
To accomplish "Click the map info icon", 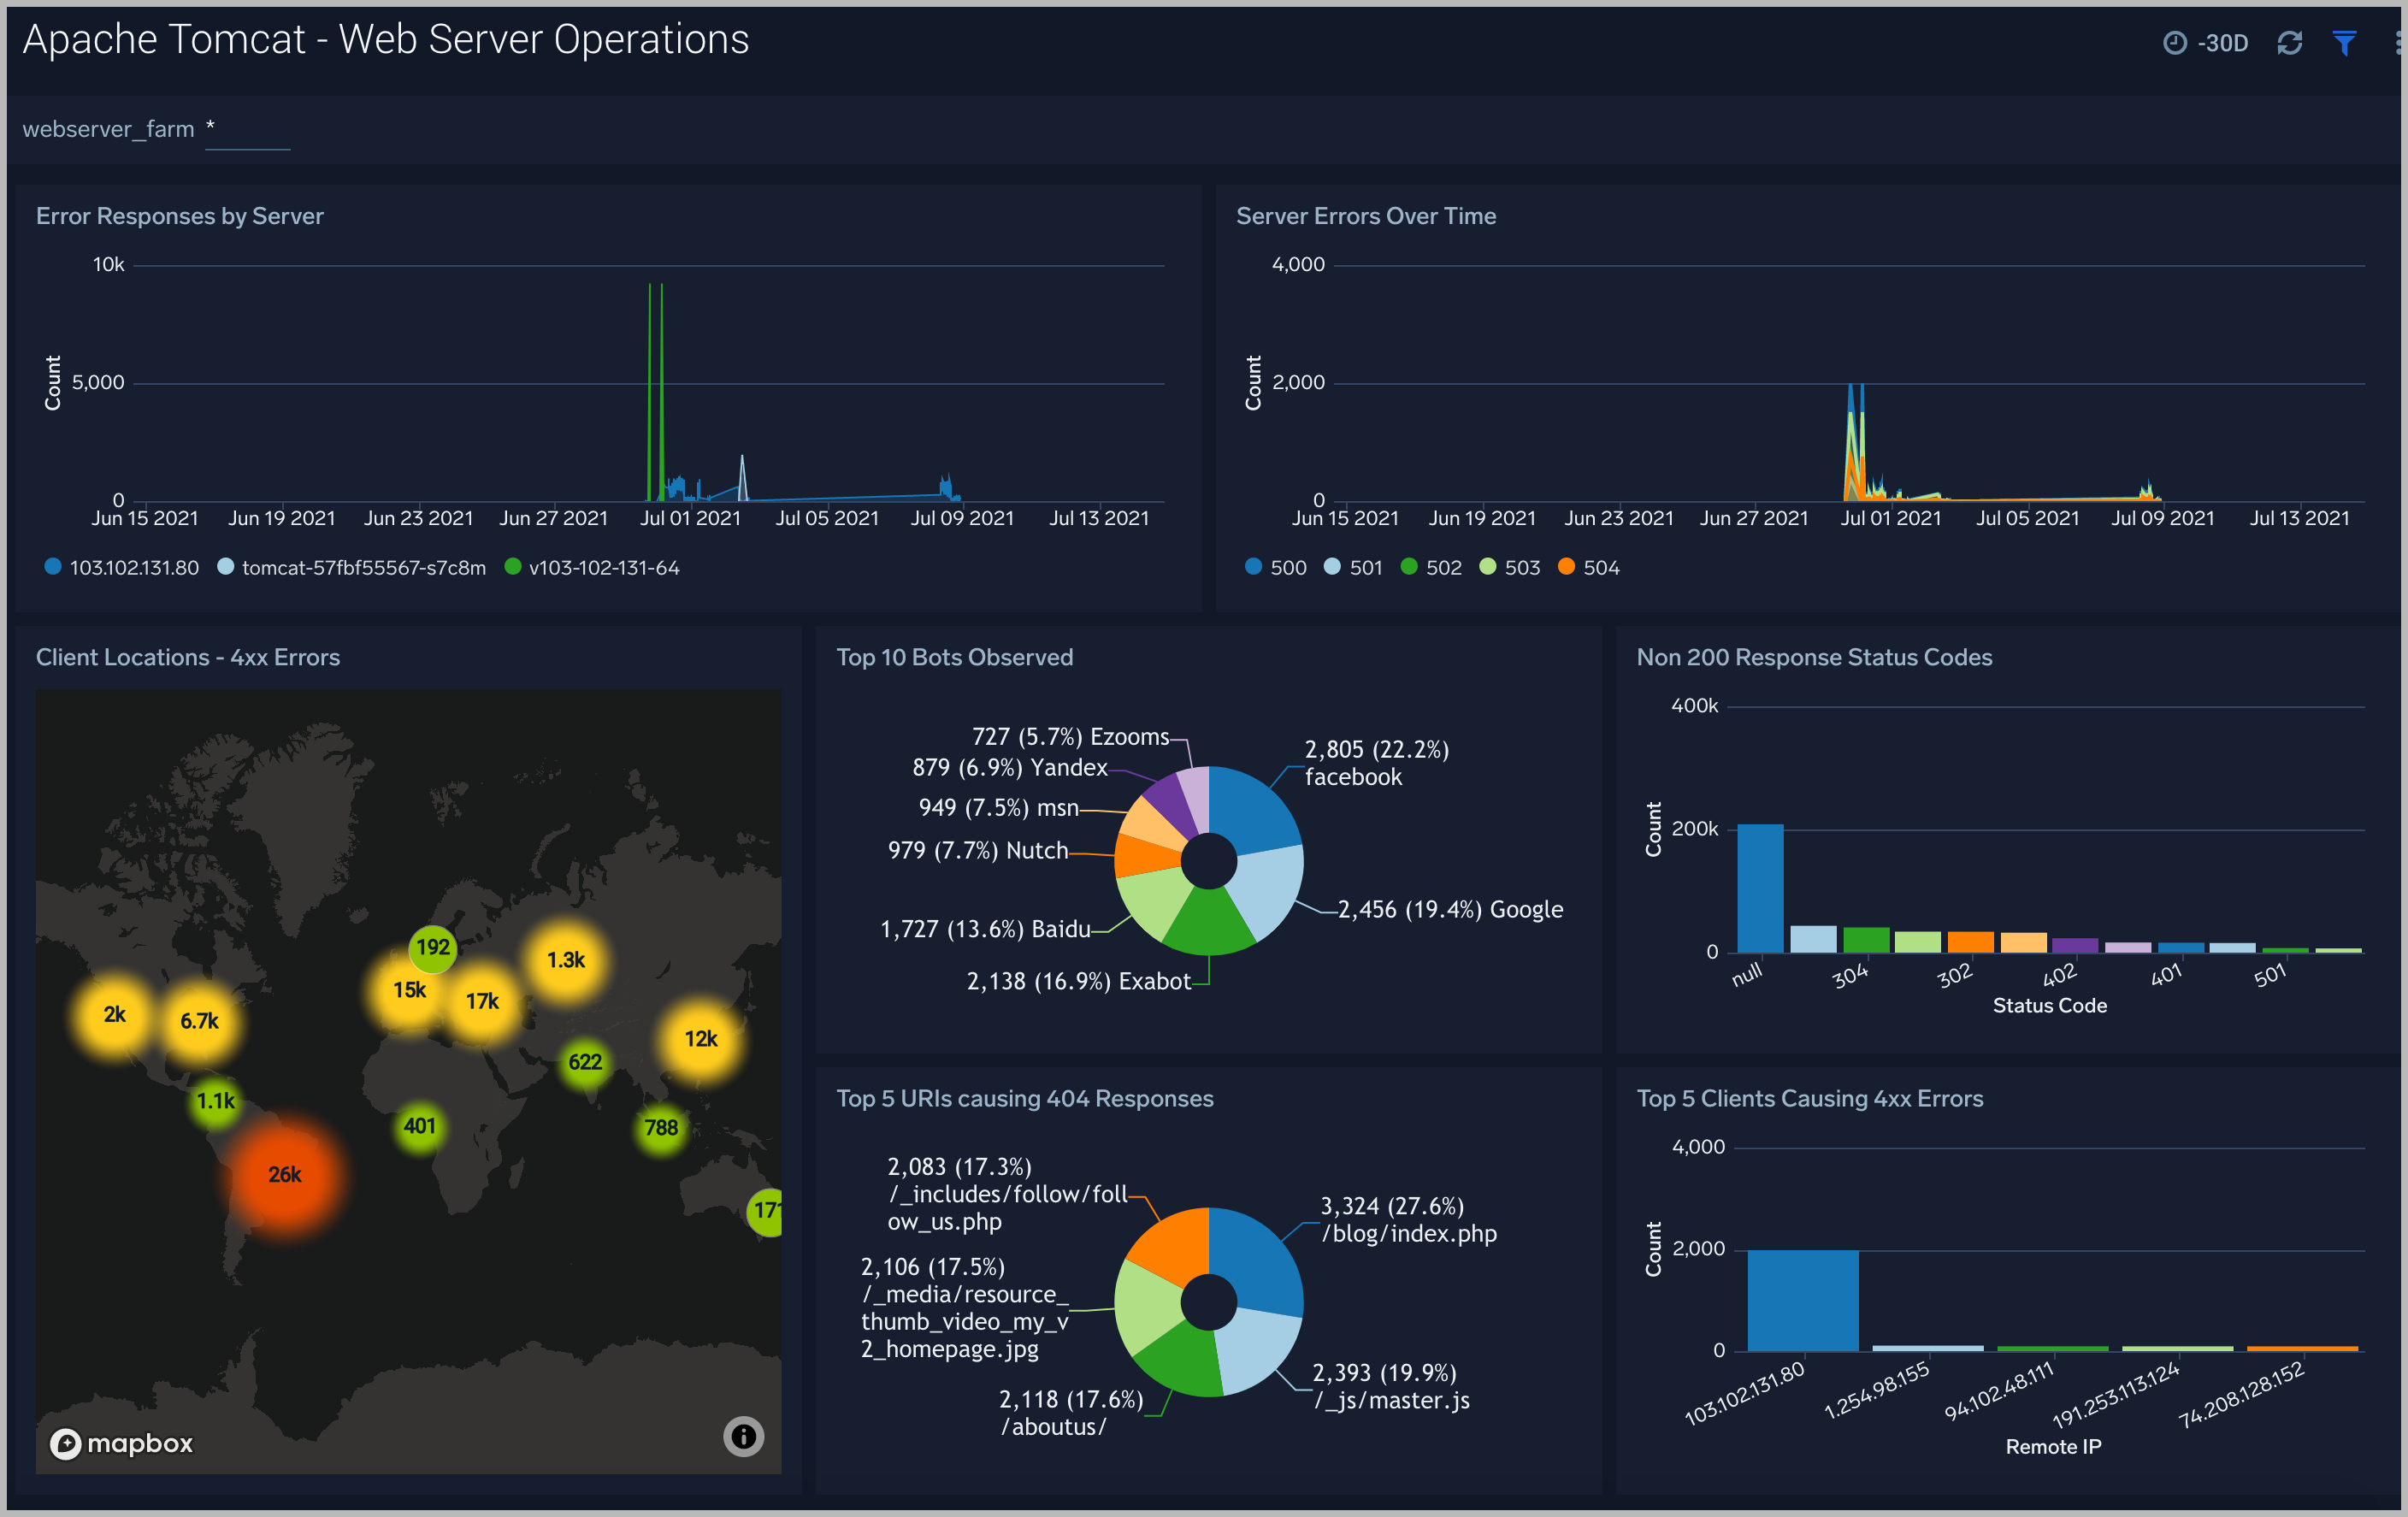I will [743, 1436].
